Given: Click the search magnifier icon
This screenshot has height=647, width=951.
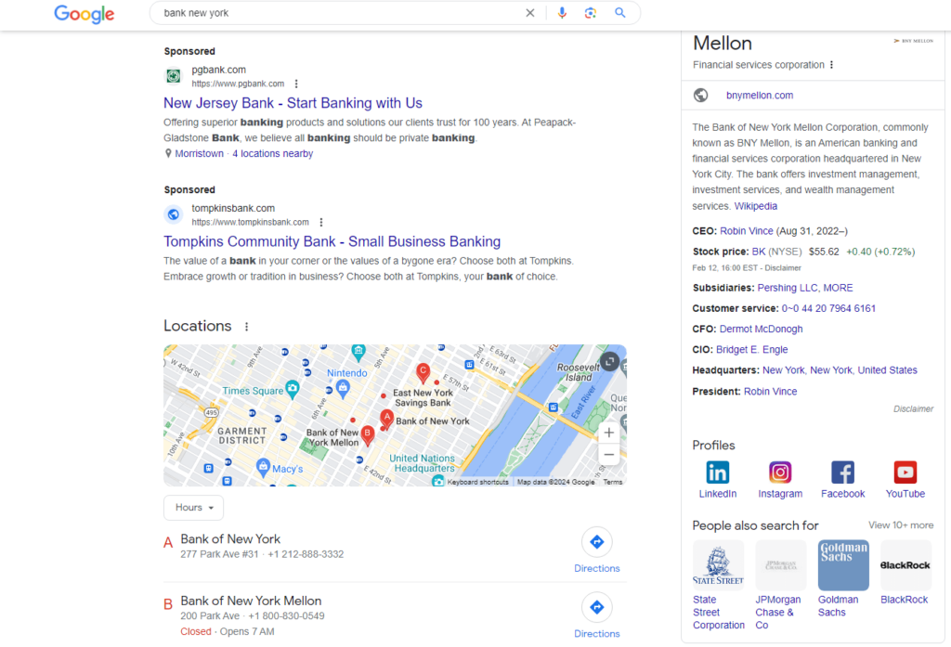Looking at the screenshot, I should pos(619,14).
